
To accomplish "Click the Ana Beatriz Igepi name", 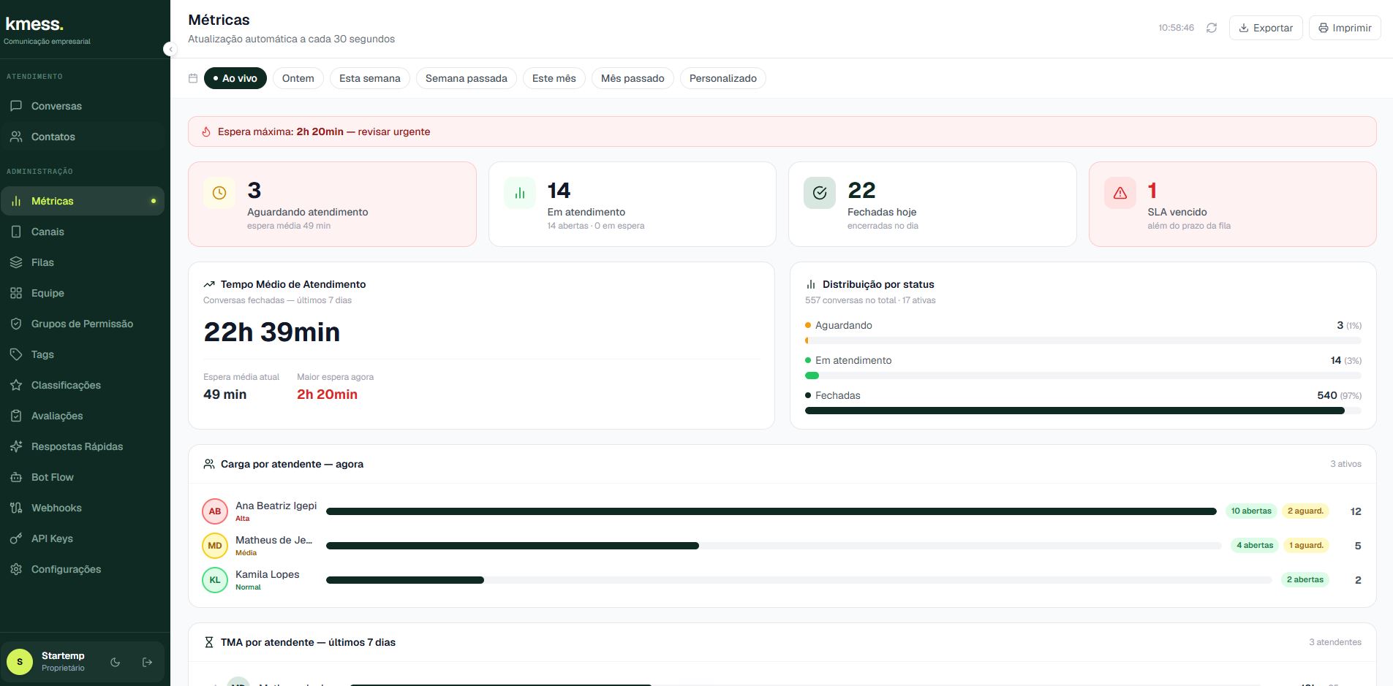I will 276,506.
